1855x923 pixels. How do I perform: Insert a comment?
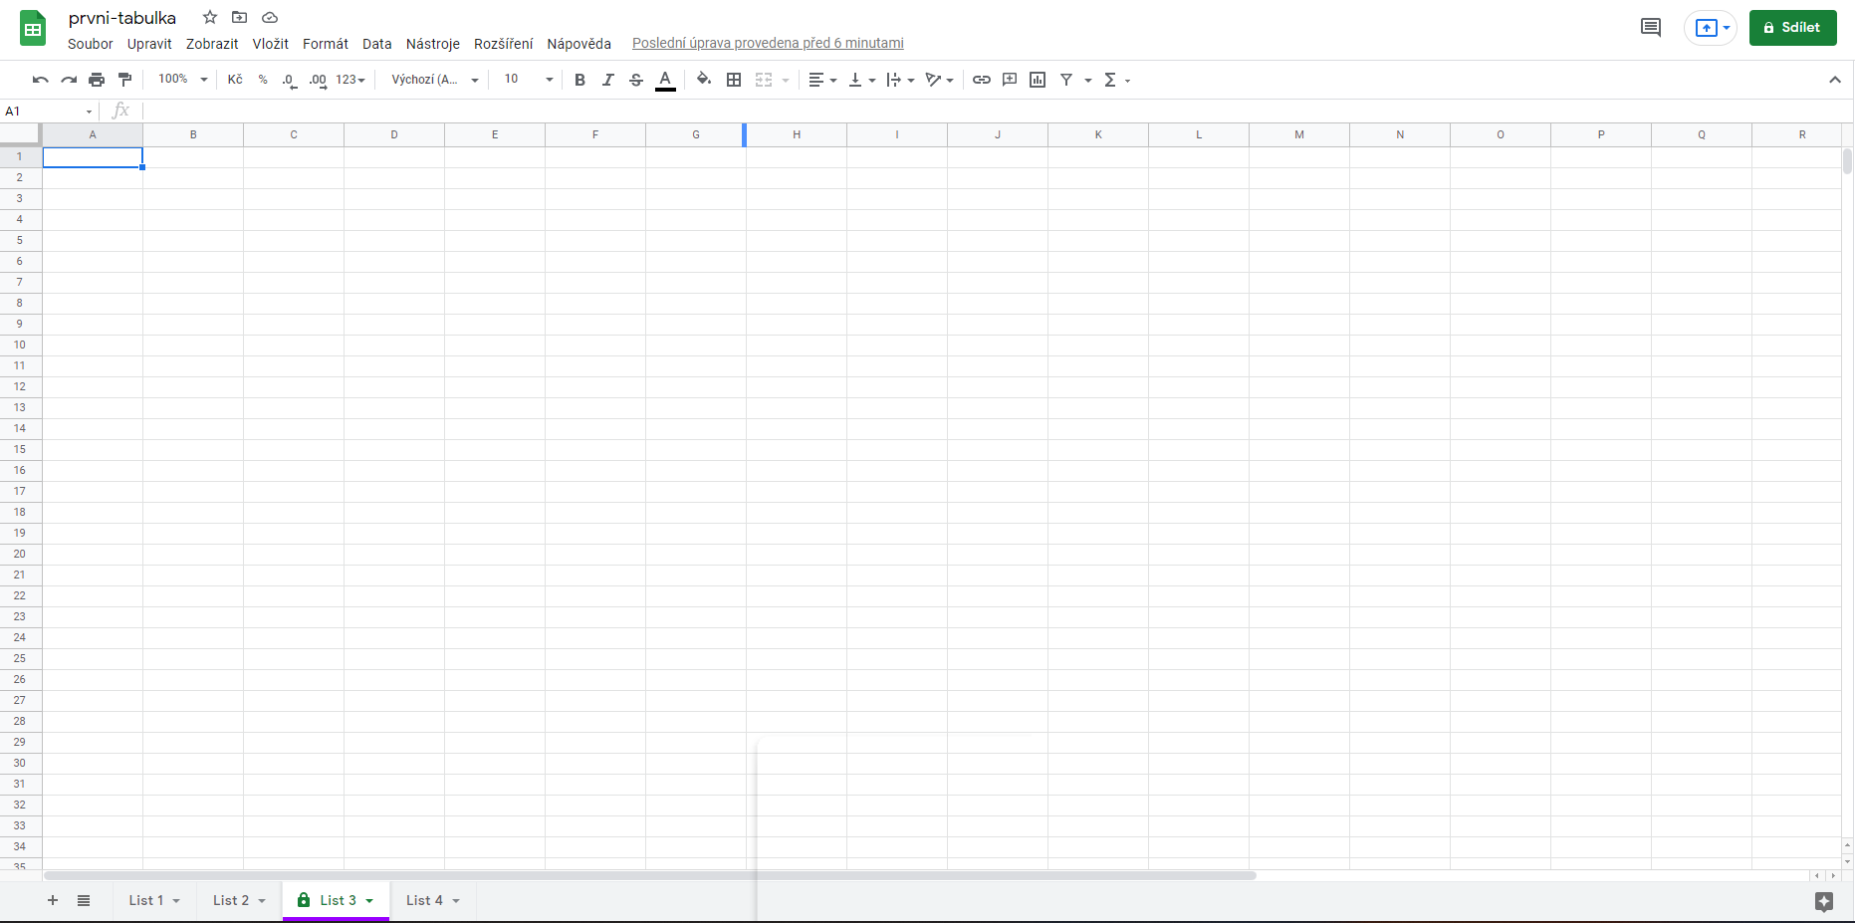tap(1010, 80)
